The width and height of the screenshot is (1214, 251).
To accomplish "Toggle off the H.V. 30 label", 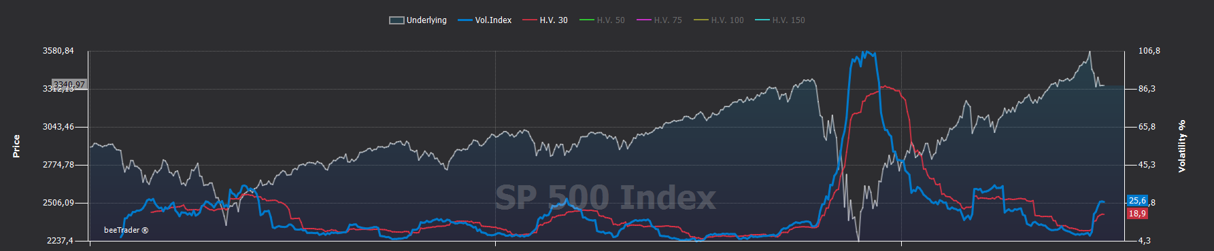I will point(554,20).
